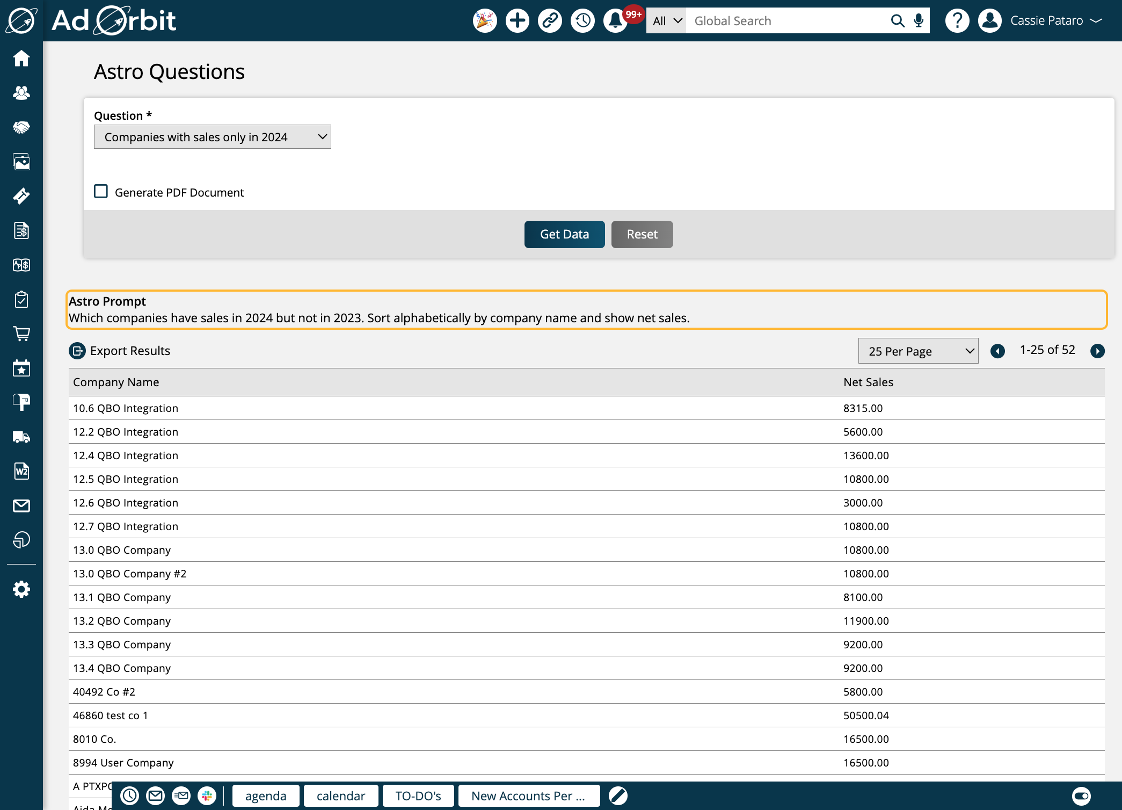The height and width of the screenshot is (810, 1122).
Task: Open the delivery truck icon in sidebar
Action: click(21, 437)
